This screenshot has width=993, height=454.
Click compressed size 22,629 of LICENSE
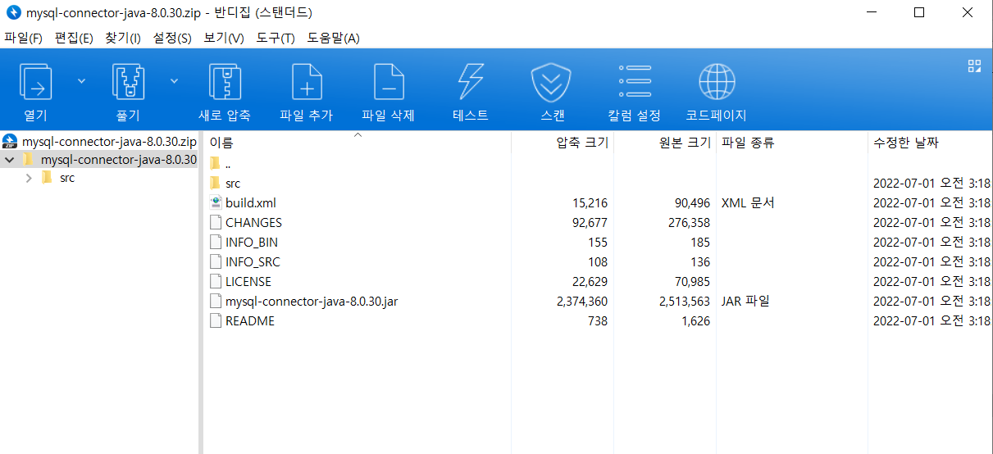tap(590, 282)
